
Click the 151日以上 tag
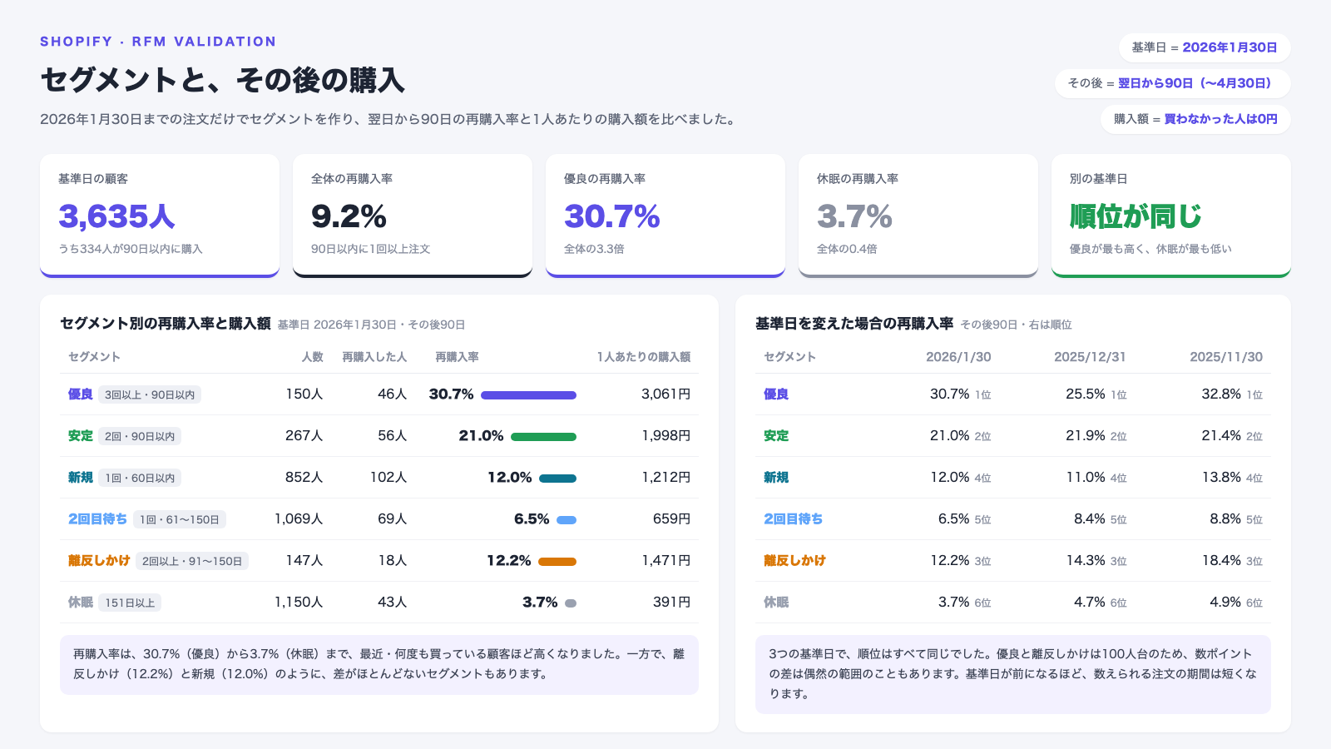pyautogui.click(x=130, y=603)
